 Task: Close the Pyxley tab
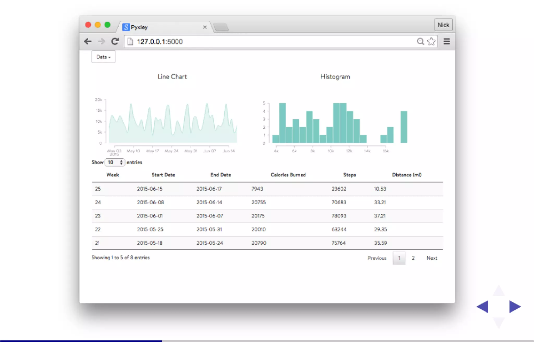pyautogui.click(x=205, y=27)
